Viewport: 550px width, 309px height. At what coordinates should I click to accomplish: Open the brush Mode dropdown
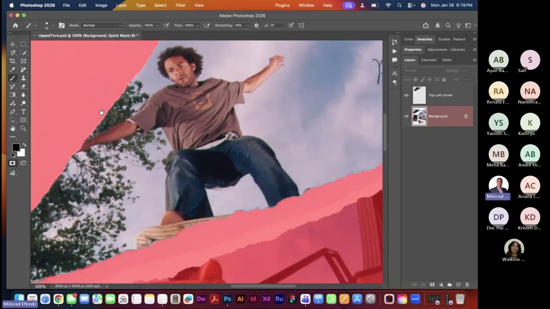click(x=102, y=25)
